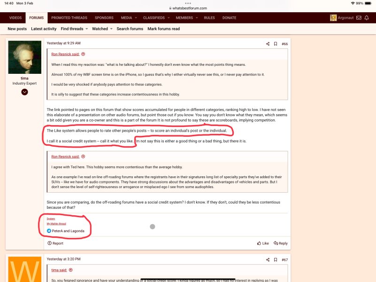Check the Wi-Fi status icon
376x282 pixels.
click(353, 3)
